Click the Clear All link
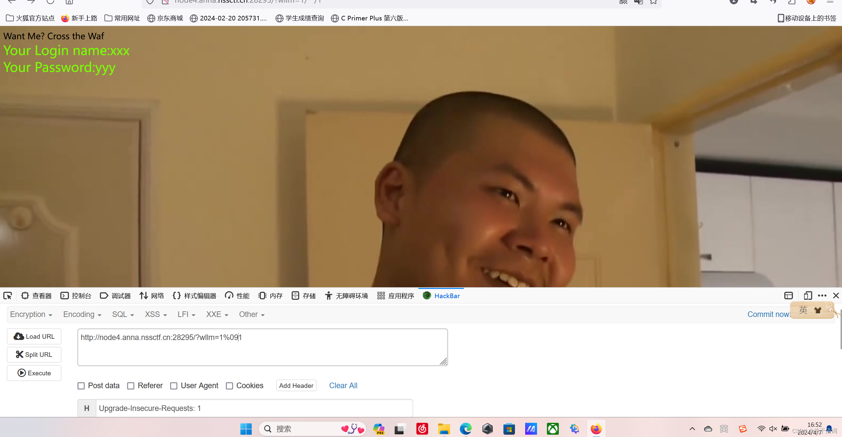This screenshot has height=437, width=842. (x=343, y=386)
